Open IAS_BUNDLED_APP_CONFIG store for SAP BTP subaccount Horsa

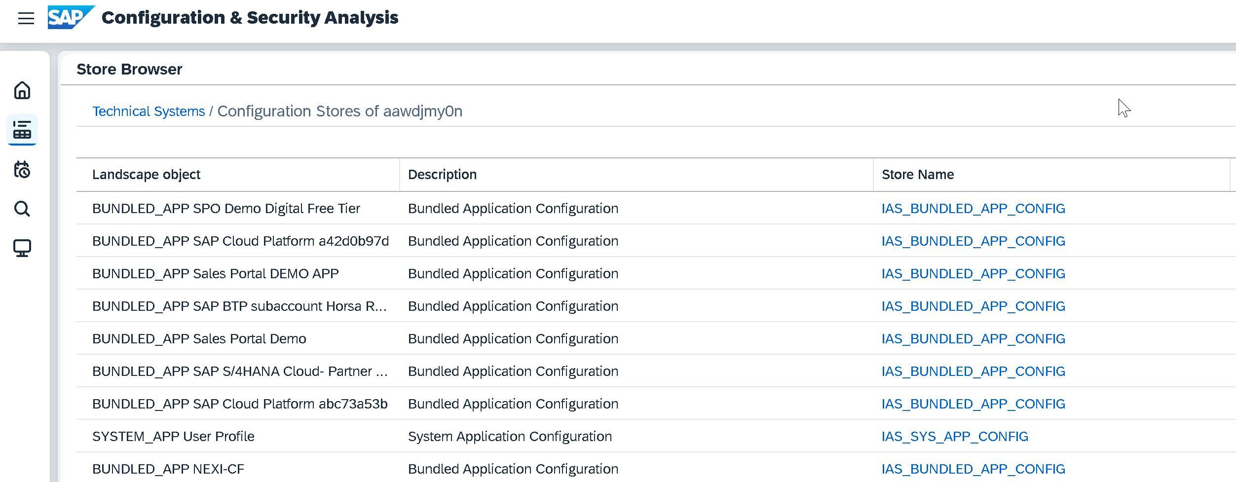[973, 306]
